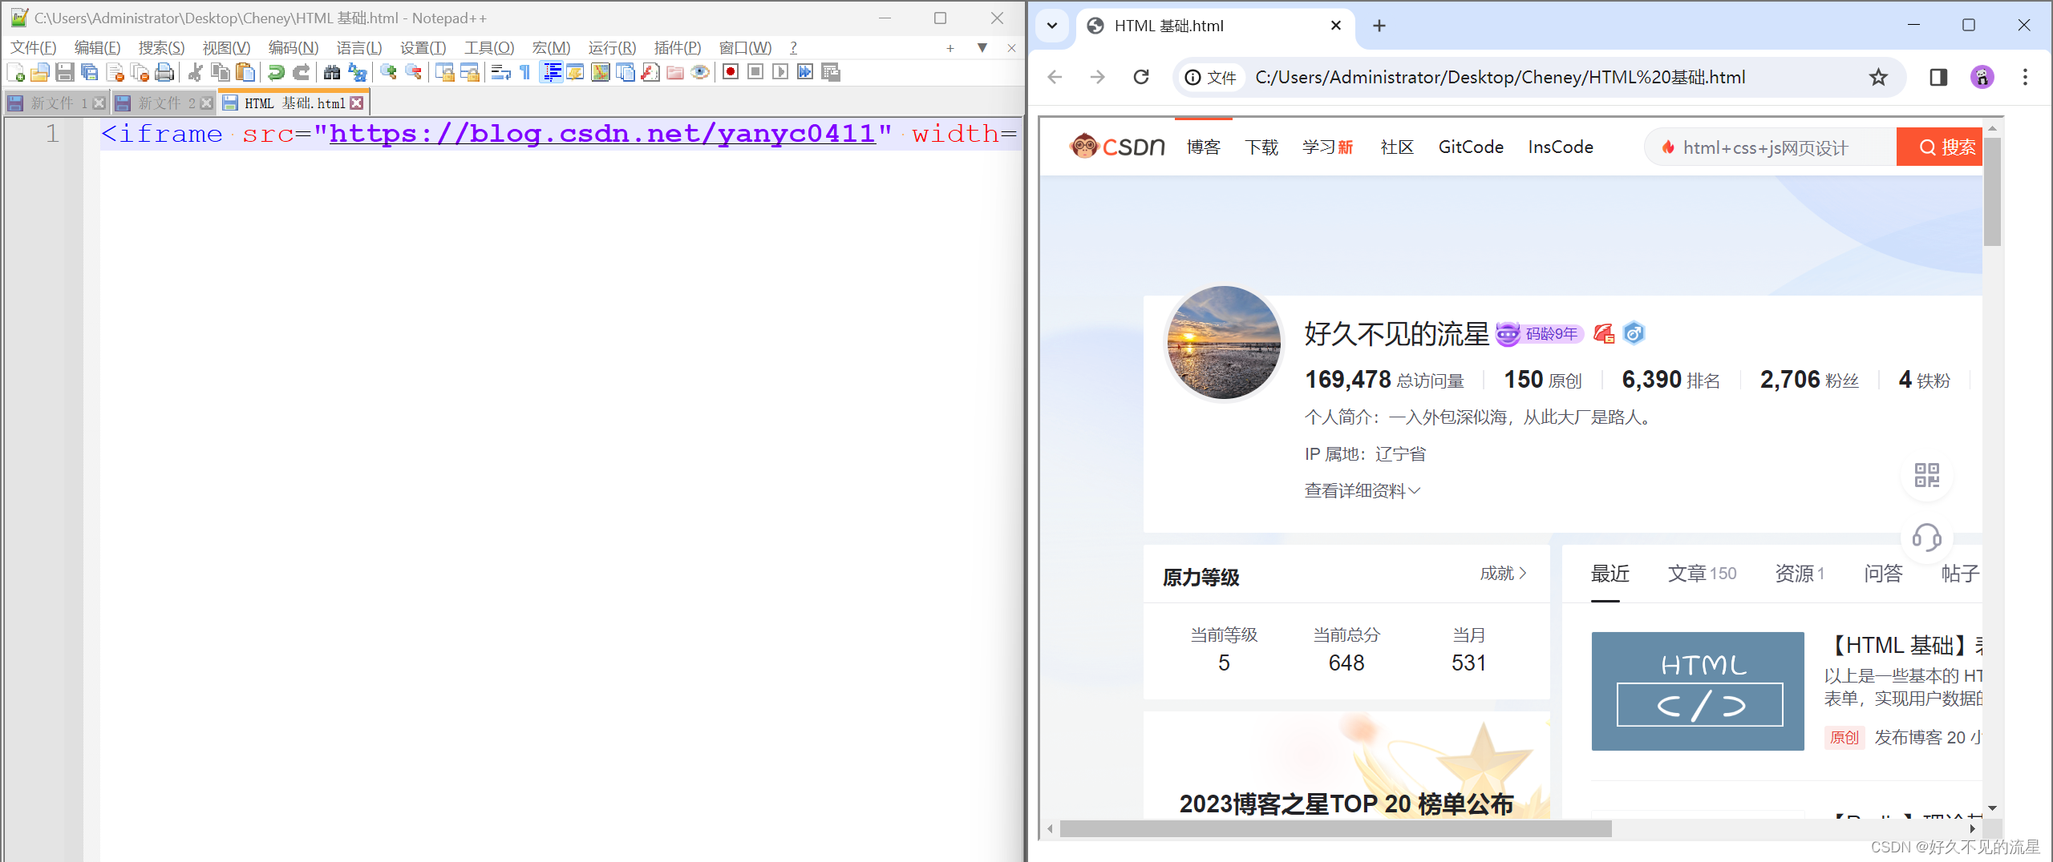Image resolution: width=2053 pixels, height=862 pixels.
Task: Open the 编码(N) menu
Action: tap(294, 48)
